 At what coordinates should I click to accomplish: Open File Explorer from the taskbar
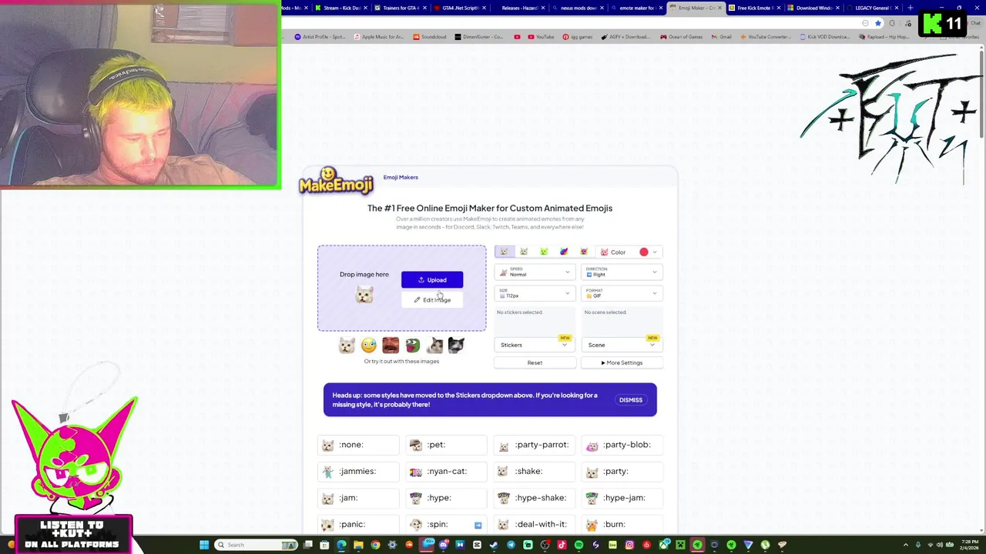pyautogui.click(x=358, y=545)
